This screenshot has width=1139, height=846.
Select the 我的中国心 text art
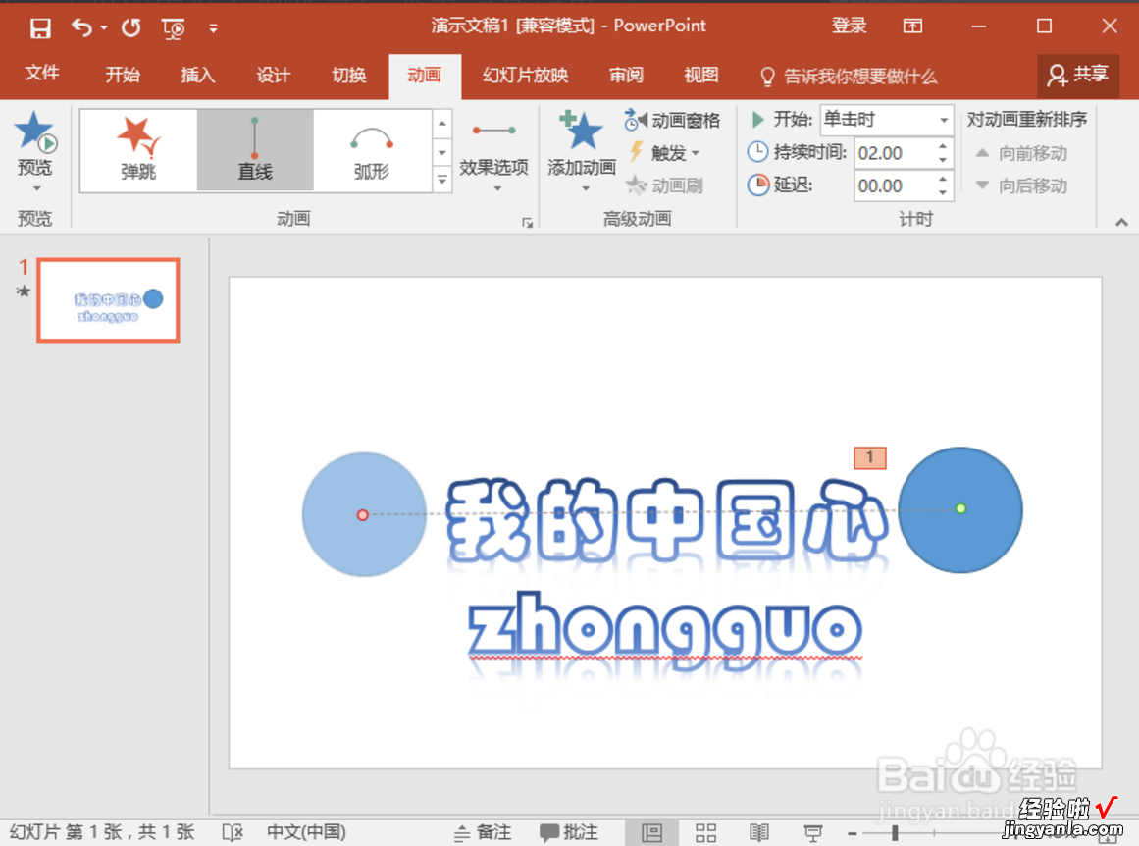coord(666,520)
